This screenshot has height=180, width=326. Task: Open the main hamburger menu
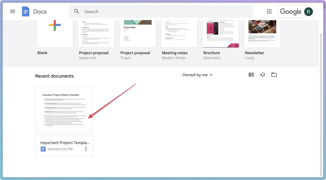pos(13,11)
